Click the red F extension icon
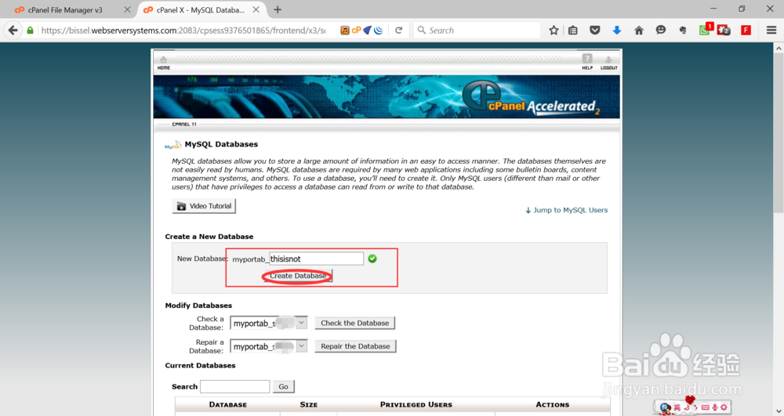Viewport: 784px width, 416px height. tap(746, 31)
